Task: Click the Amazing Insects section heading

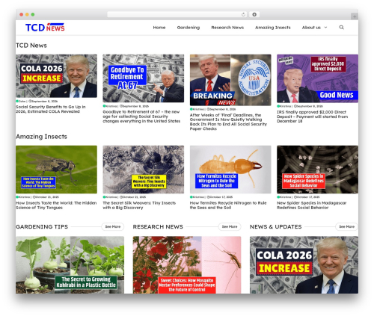Action: point(41,137)
